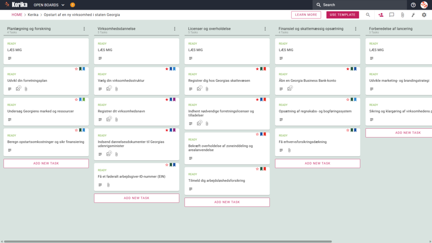
Task: Open checklist icon on Udvikl din forretningsplan
Action: (18, 89)
